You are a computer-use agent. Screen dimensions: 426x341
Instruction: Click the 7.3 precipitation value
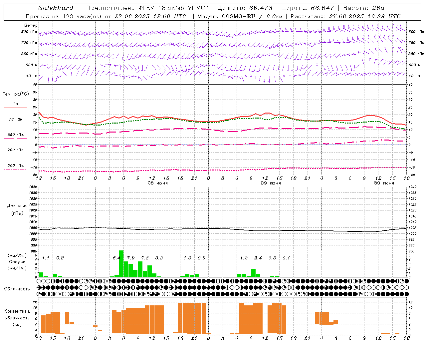145,258
